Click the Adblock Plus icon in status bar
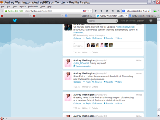This screenshot has width=160, height=120. pyautogui.click(x=2, y=118)
